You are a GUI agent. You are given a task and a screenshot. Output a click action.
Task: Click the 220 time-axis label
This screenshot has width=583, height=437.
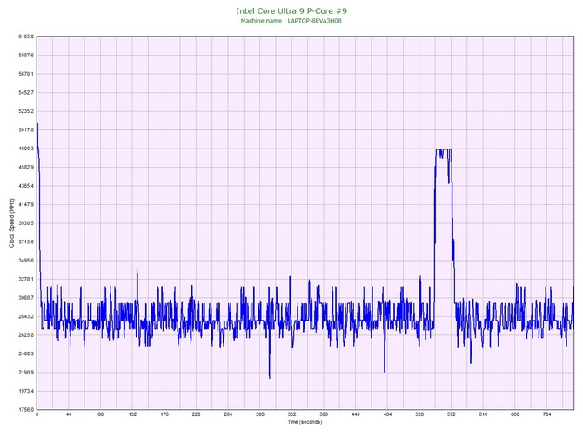(197, 414)
